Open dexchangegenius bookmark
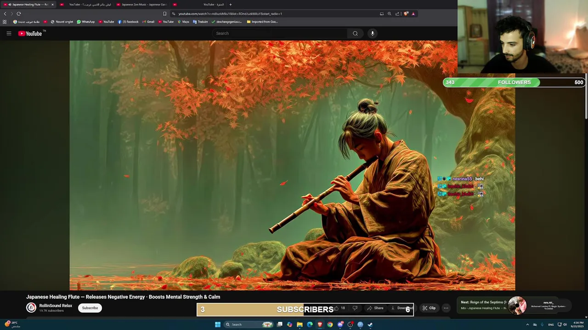This screenshot has width=588, height=330. (226, 22)
